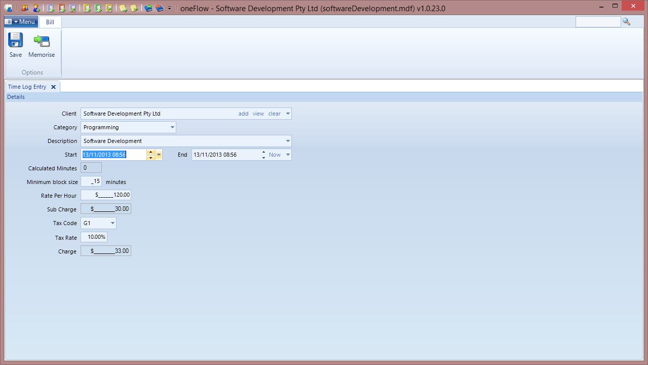Set End time using the Now link

[x=275, y=155]
